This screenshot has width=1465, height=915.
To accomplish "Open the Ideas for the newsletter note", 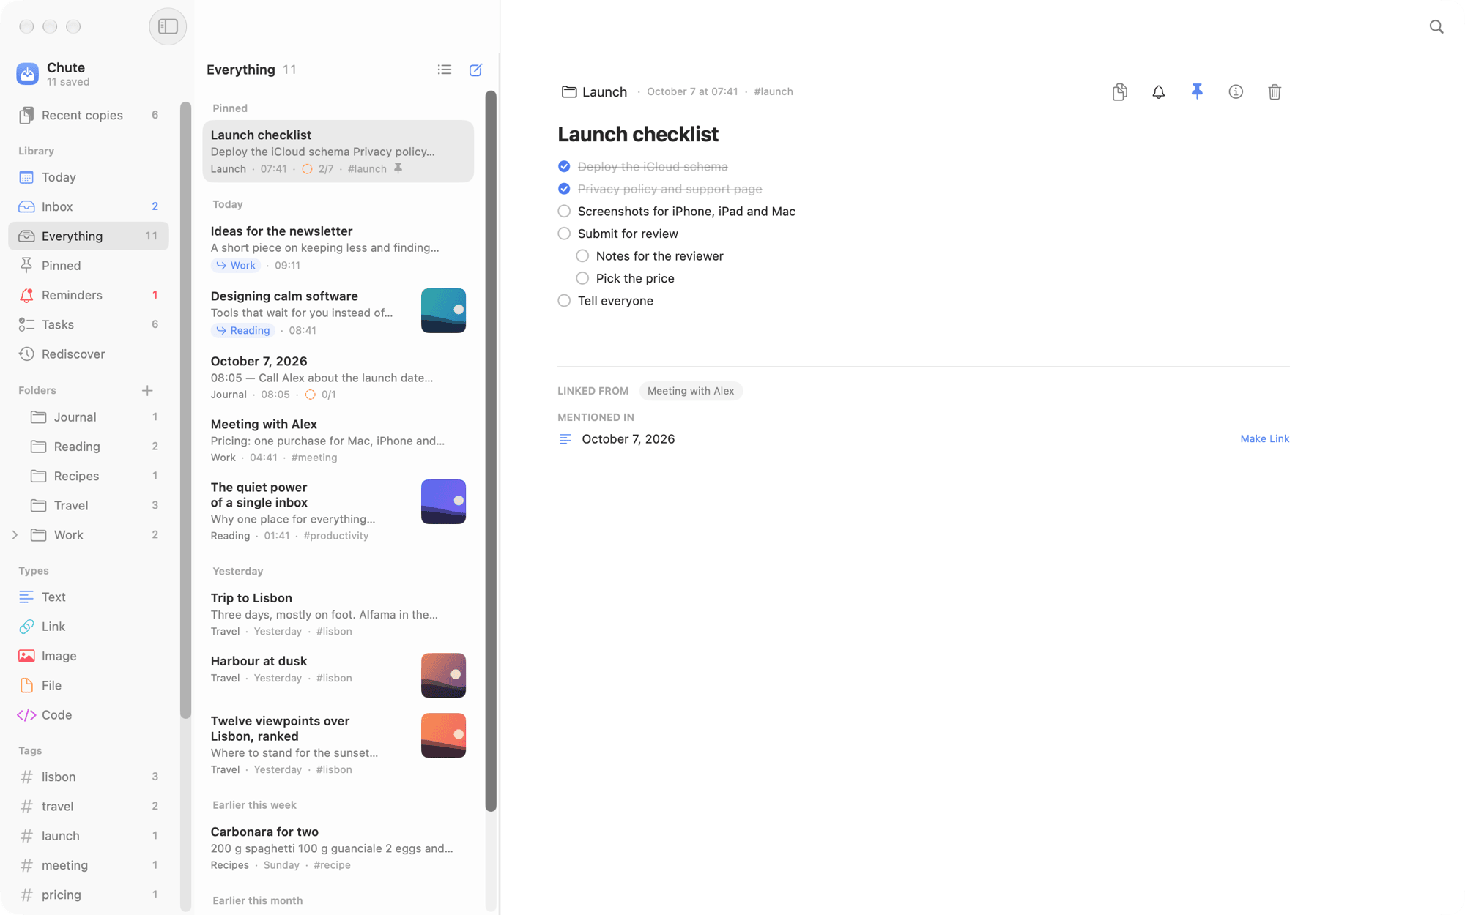I will click(338, 247).
